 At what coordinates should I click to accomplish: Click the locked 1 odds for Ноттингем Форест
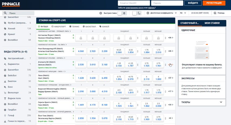point(81,38)
